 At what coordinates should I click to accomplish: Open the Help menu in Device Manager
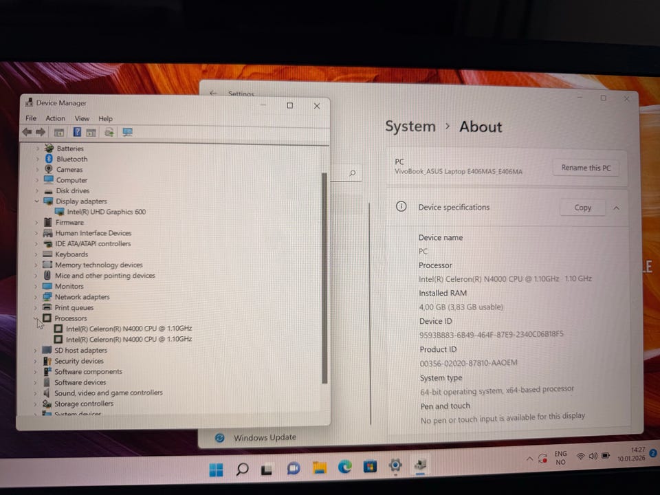tap(105, 119)
